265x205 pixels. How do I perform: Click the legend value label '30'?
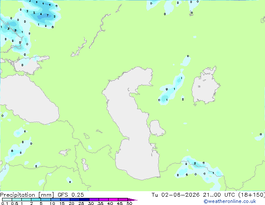[91, 203]
